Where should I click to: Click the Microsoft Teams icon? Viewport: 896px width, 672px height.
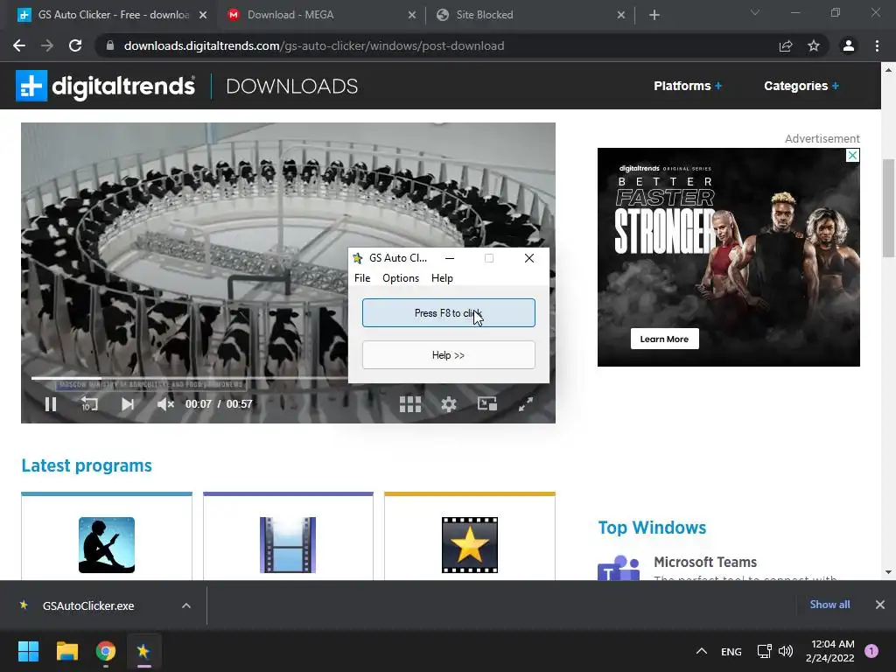(619, 568)
